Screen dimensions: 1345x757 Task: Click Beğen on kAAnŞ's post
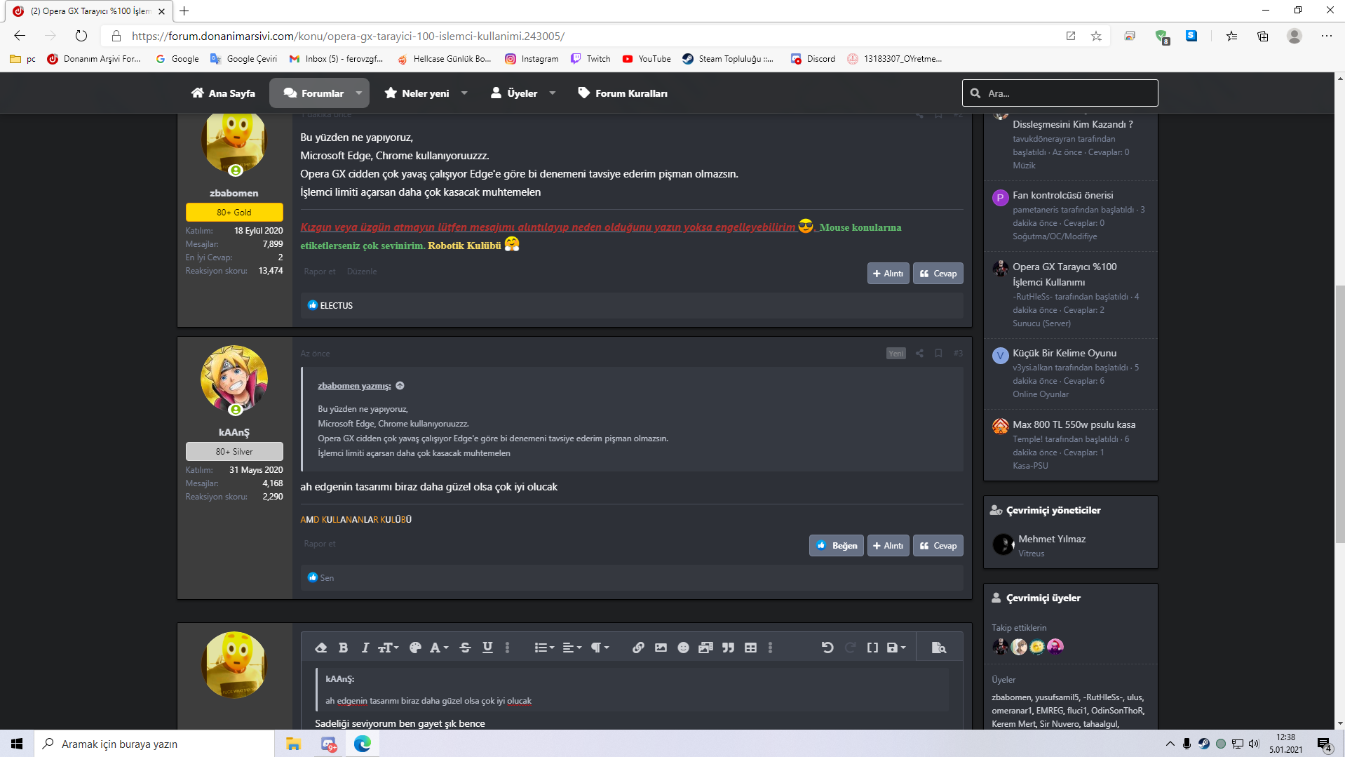point(837,546)
